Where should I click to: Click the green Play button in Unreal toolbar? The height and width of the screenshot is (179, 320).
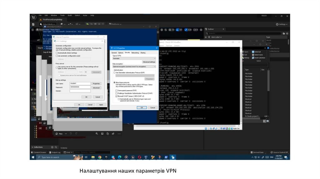pyautogui.click(x=87, y=24)
